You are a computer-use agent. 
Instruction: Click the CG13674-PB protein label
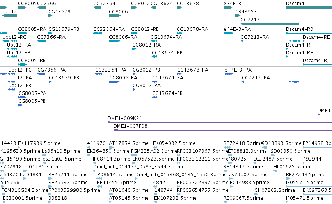pyautogui.click(x=167, y=93)
